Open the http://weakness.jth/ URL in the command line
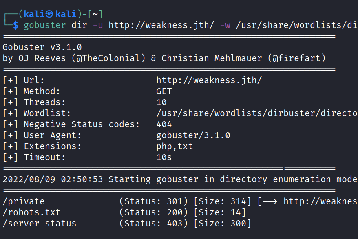Image resolution: width=358 pixels, height=239 pixels. (161, 25)
